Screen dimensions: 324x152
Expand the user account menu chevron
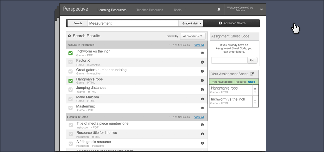tap(261, 9)
